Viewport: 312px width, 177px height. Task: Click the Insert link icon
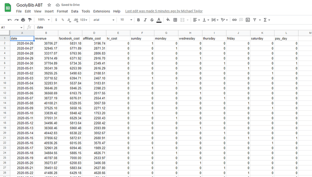point(234,20)
